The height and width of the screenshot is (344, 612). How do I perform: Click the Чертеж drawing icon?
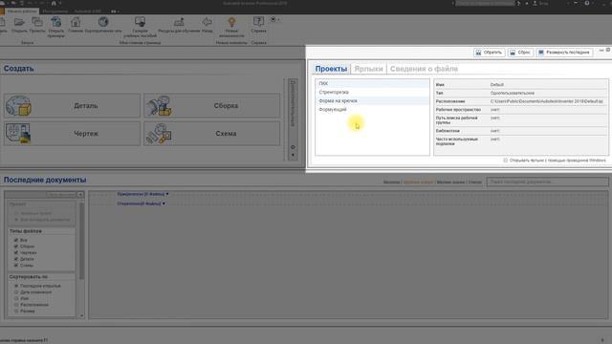(x=18, y=134)
